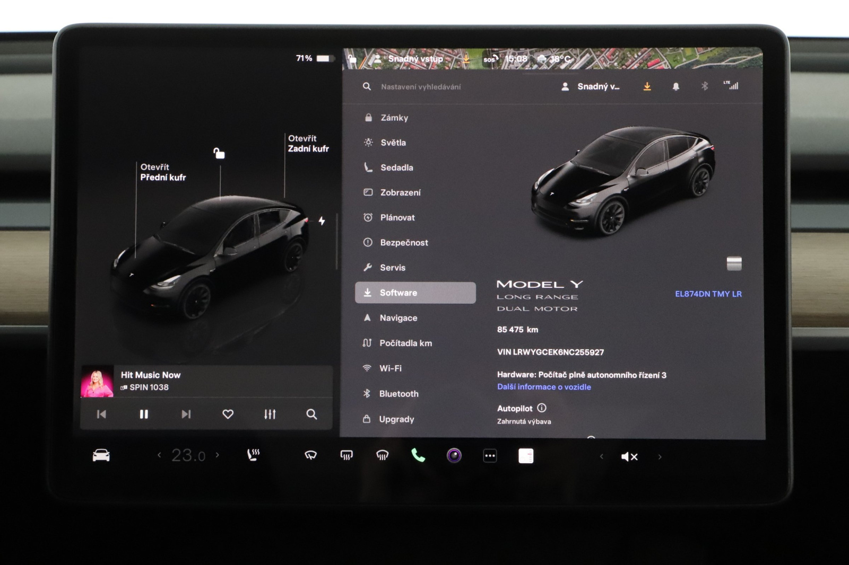The height and width of the screenshot is (565, 849).
Task: Tap the VIN LRWYGCEK6NC255927 text
Action: click(550, 352)
